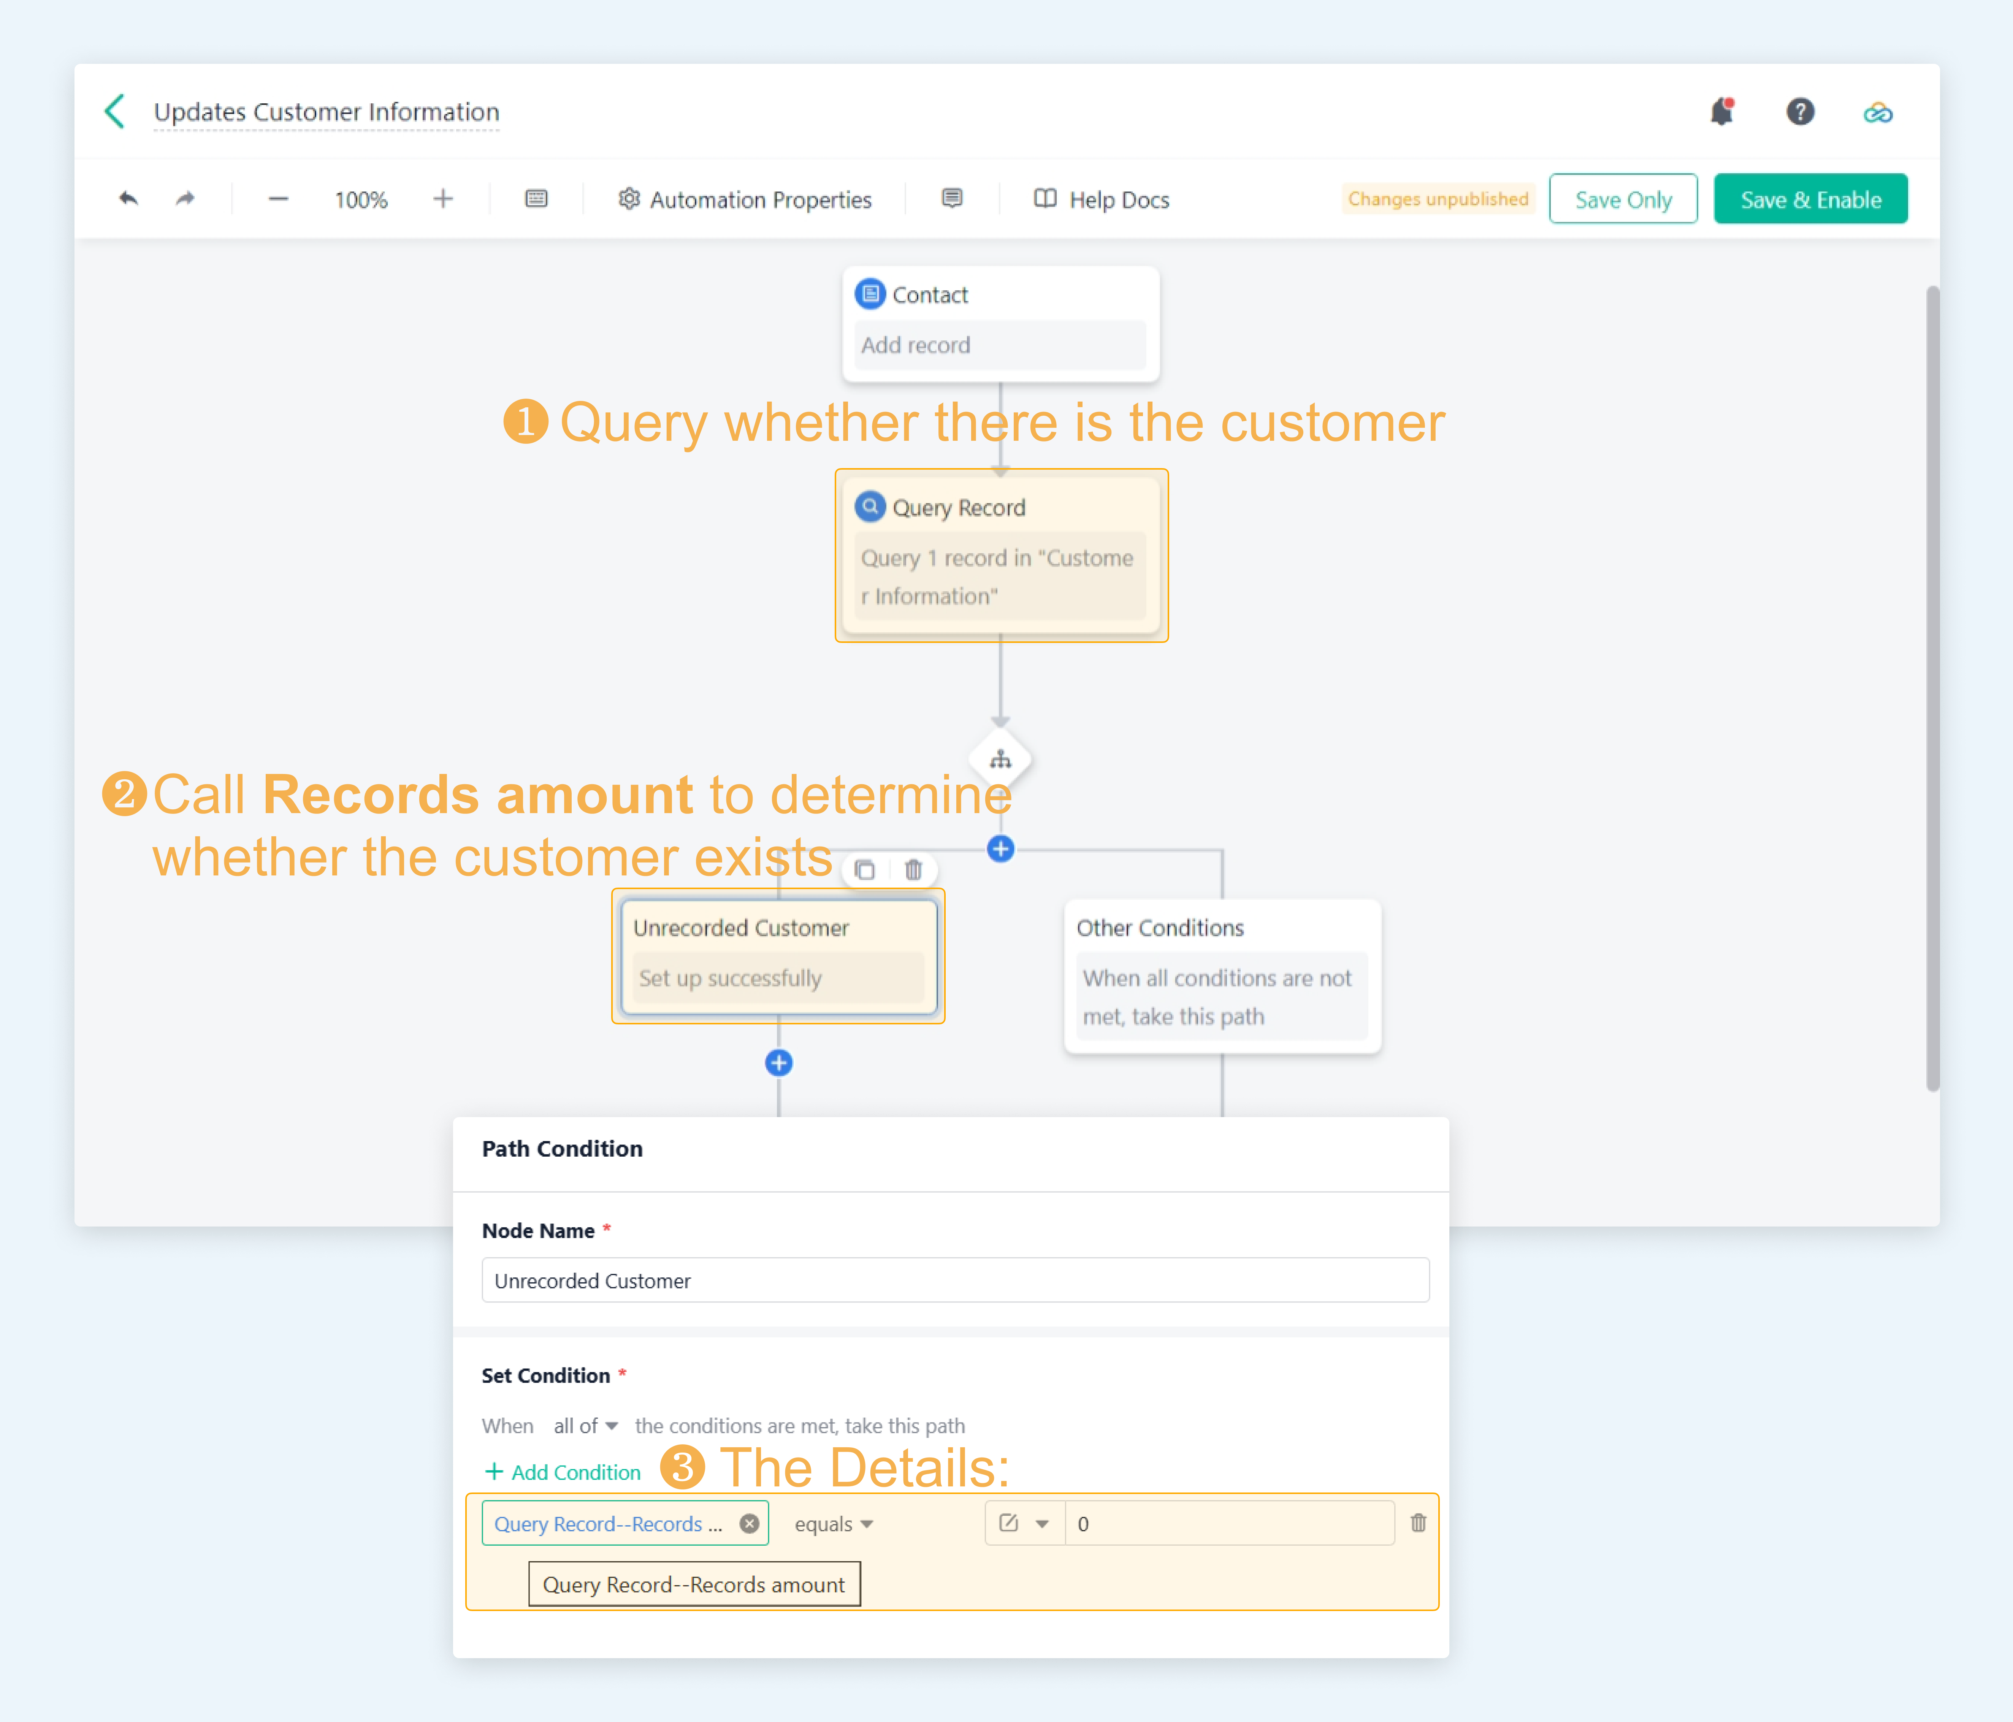Click the canvas vertical scrollbar
This screenshot has height=1722, width=2013.
point(1932,688)
